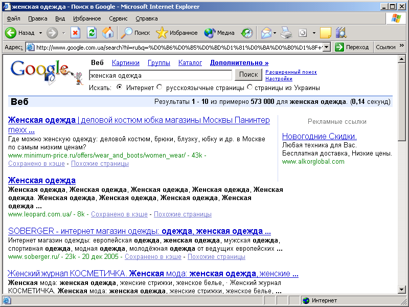Image resolution: width=409 pixels, height=307 pixels.
Task: Click in the Google search input field
Action: (160, 75)
